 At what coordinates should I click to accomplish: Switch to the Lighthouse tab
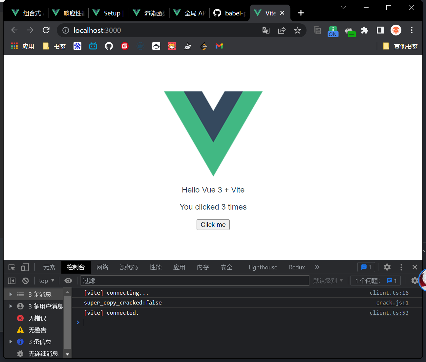[x=263, y=267]
